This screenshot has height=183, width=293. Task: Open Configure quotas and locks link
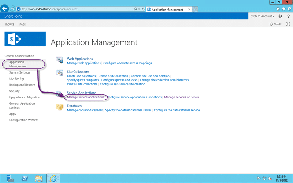tap(119, 80)
